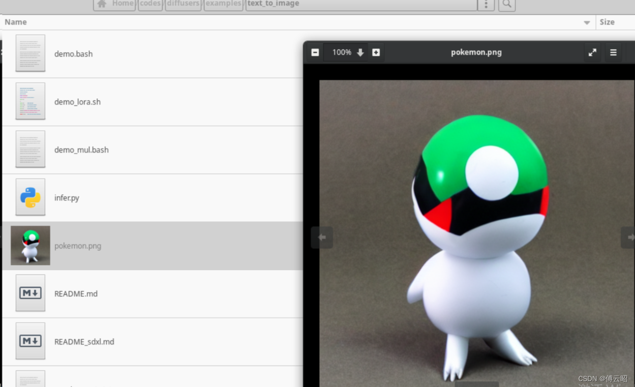
Task: Open the three-dot menu beside the path bar
Action: click(x=485, y=4)
